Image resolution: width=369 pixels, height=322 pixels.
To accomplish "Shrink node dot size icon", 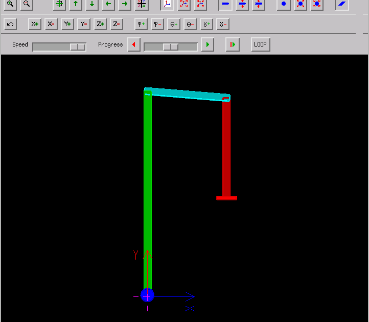I will coord(317,4).
